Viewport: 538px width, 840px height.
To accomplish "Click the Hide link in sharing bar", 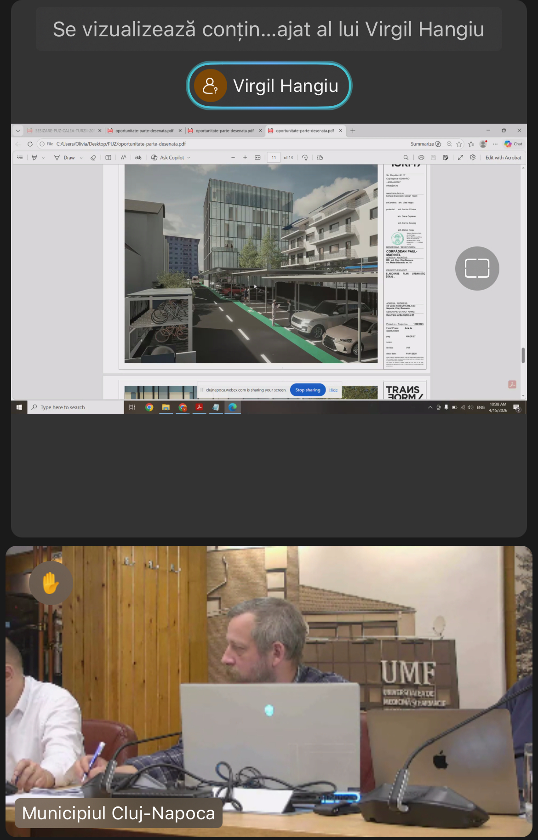I will tap(333, 390).
